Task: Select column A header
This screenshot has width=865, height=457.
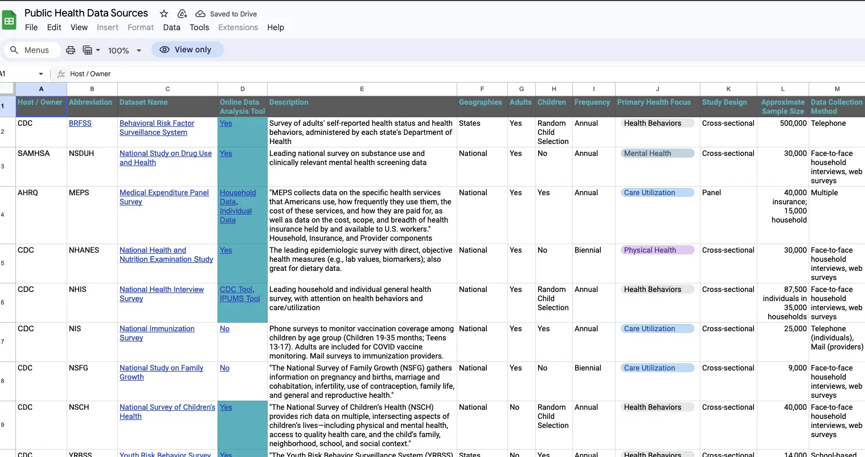Action: click(41, 89)
